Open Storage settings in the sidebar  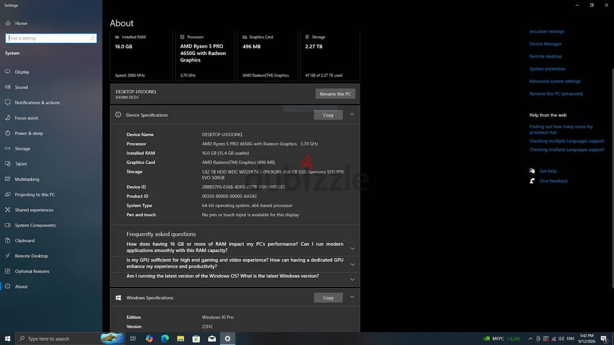(x=22, y=148)
